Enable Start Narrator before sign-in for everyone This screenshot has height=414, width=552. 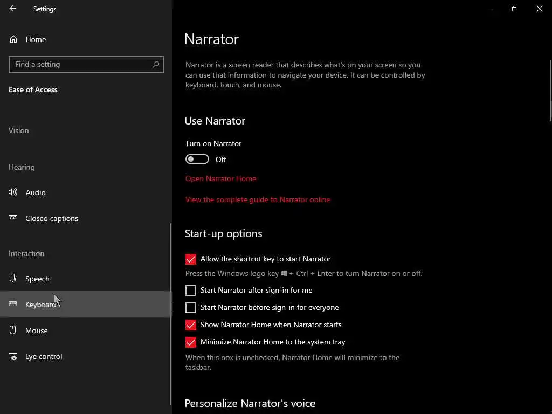pyautogui.click(x=191, y=308)
